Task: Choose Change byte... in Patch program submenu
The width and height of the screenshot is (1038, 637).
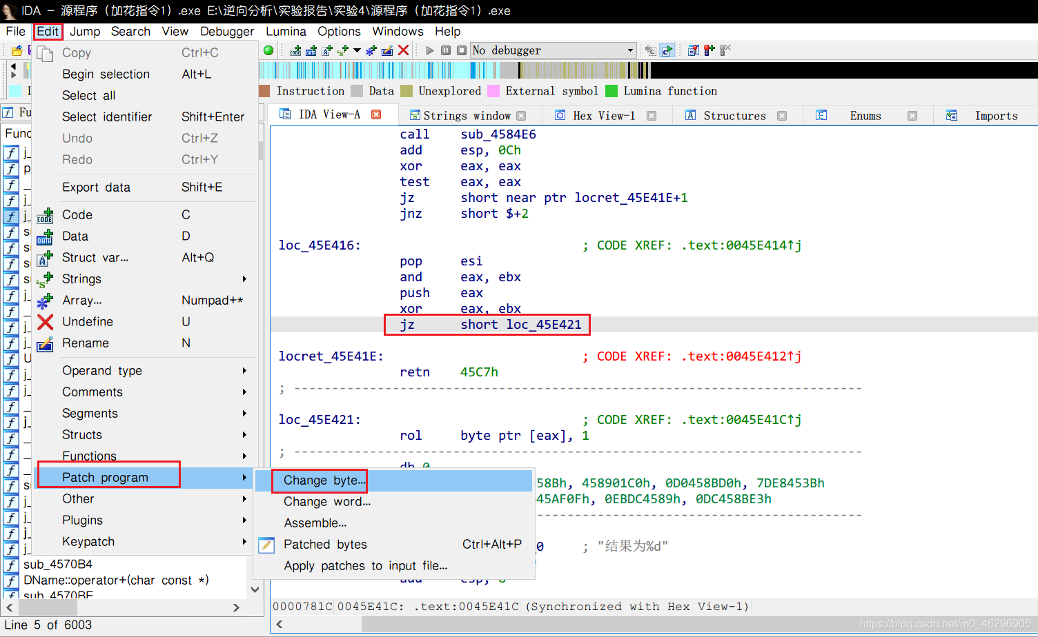Action: [394, 481]
